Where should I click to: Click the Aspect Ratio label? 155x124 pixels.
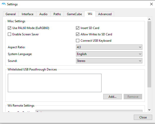[x=16, y=47]
